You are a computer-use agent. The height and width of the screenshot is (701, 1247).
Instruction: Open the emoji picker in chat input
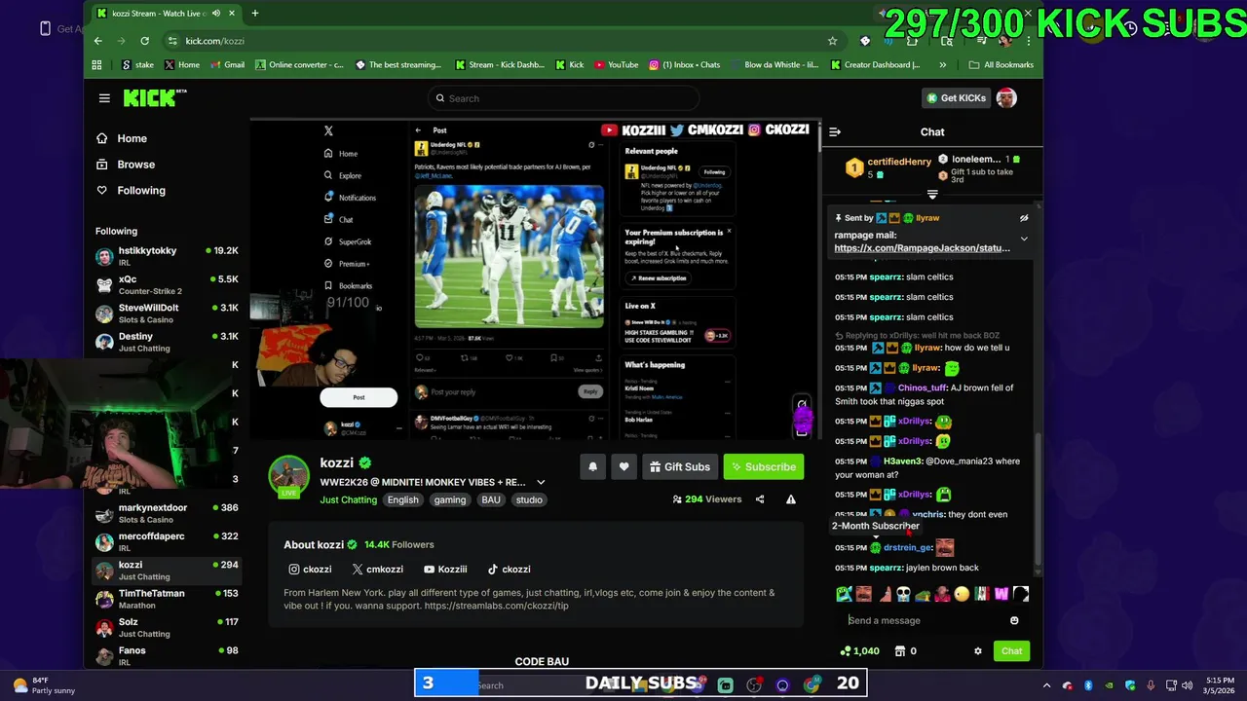1014,620
